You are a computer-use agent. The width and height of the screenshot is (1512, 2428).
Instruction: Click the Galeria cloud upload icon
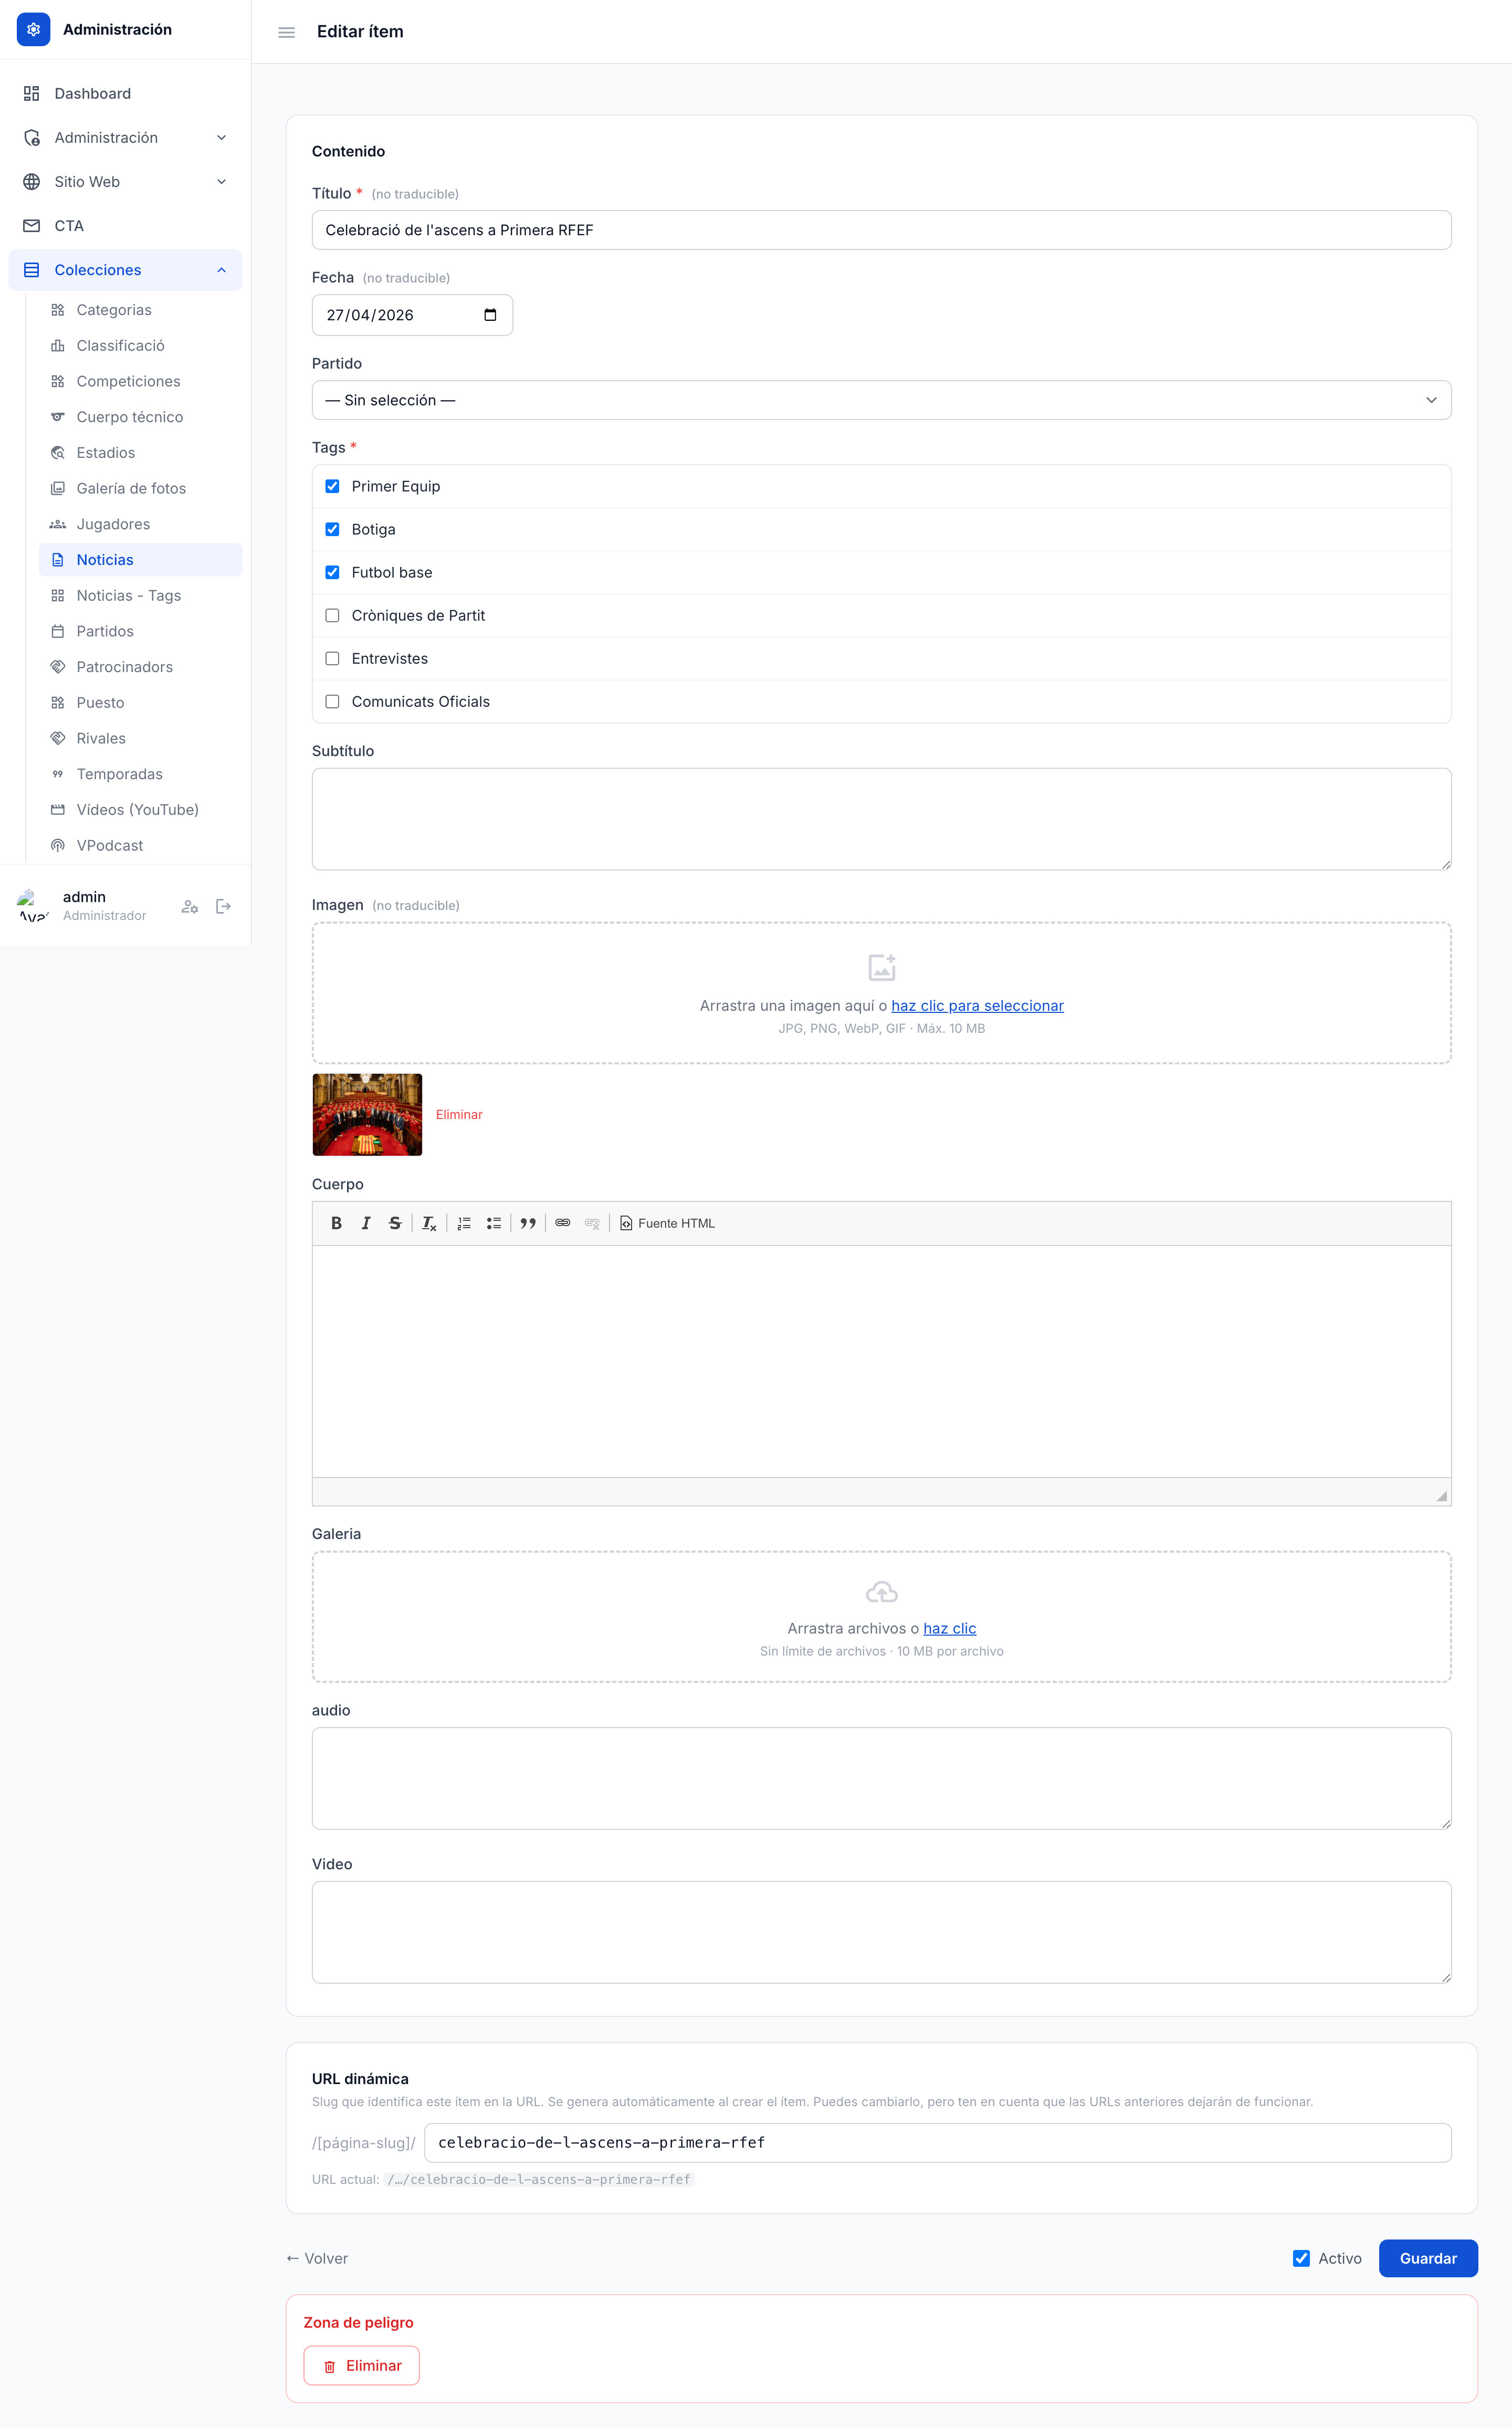coord(881,1591)
